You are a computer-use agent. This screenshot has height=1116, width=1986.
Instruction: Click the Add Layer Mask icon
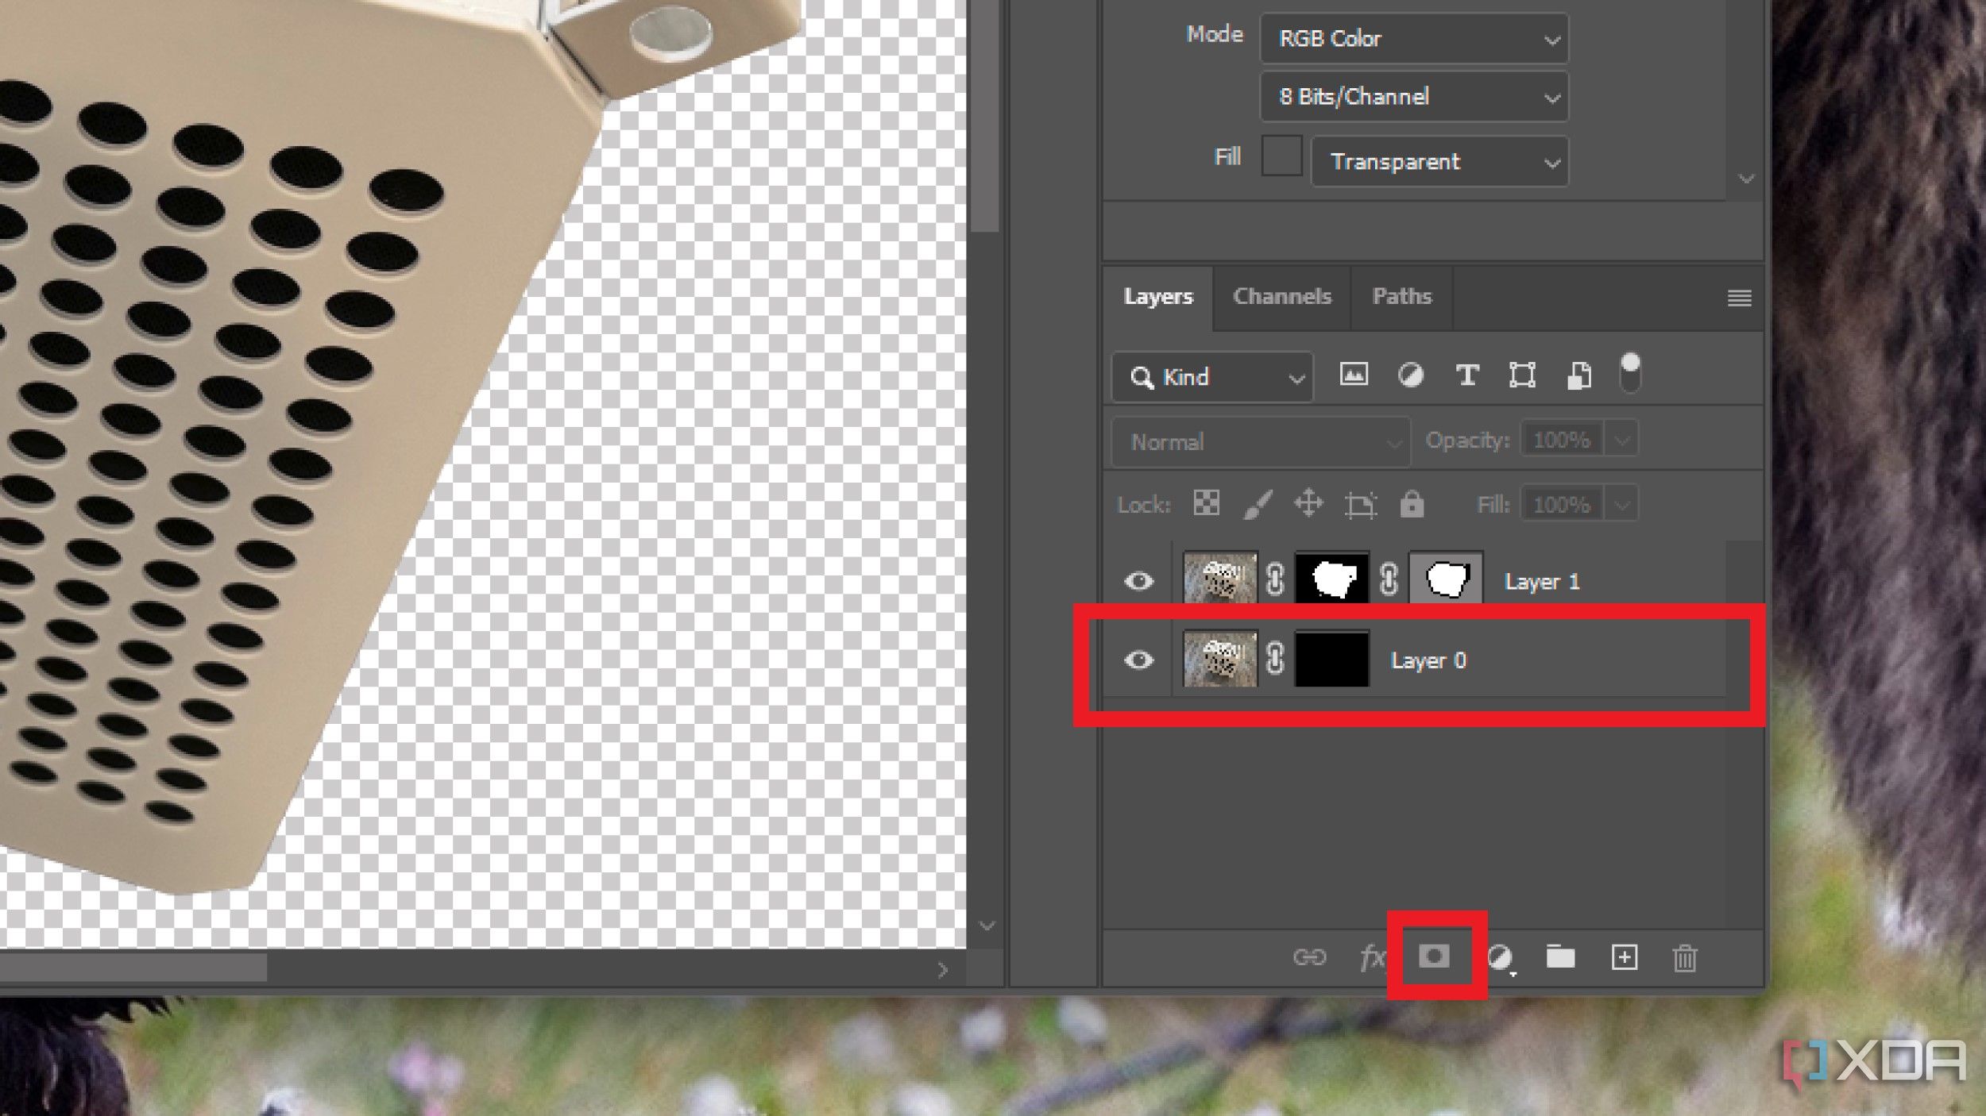1434,956
